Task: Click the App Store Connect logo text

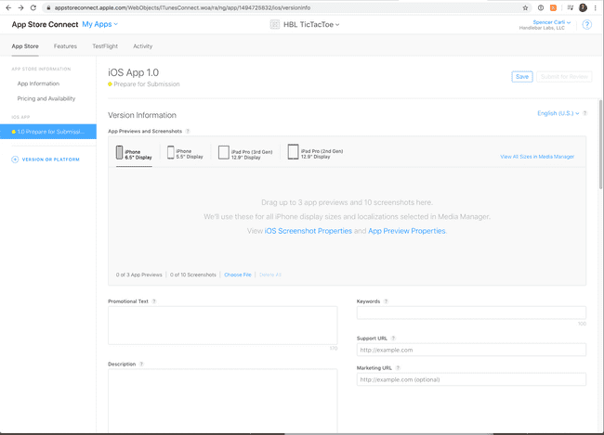Action: [45, 24]
